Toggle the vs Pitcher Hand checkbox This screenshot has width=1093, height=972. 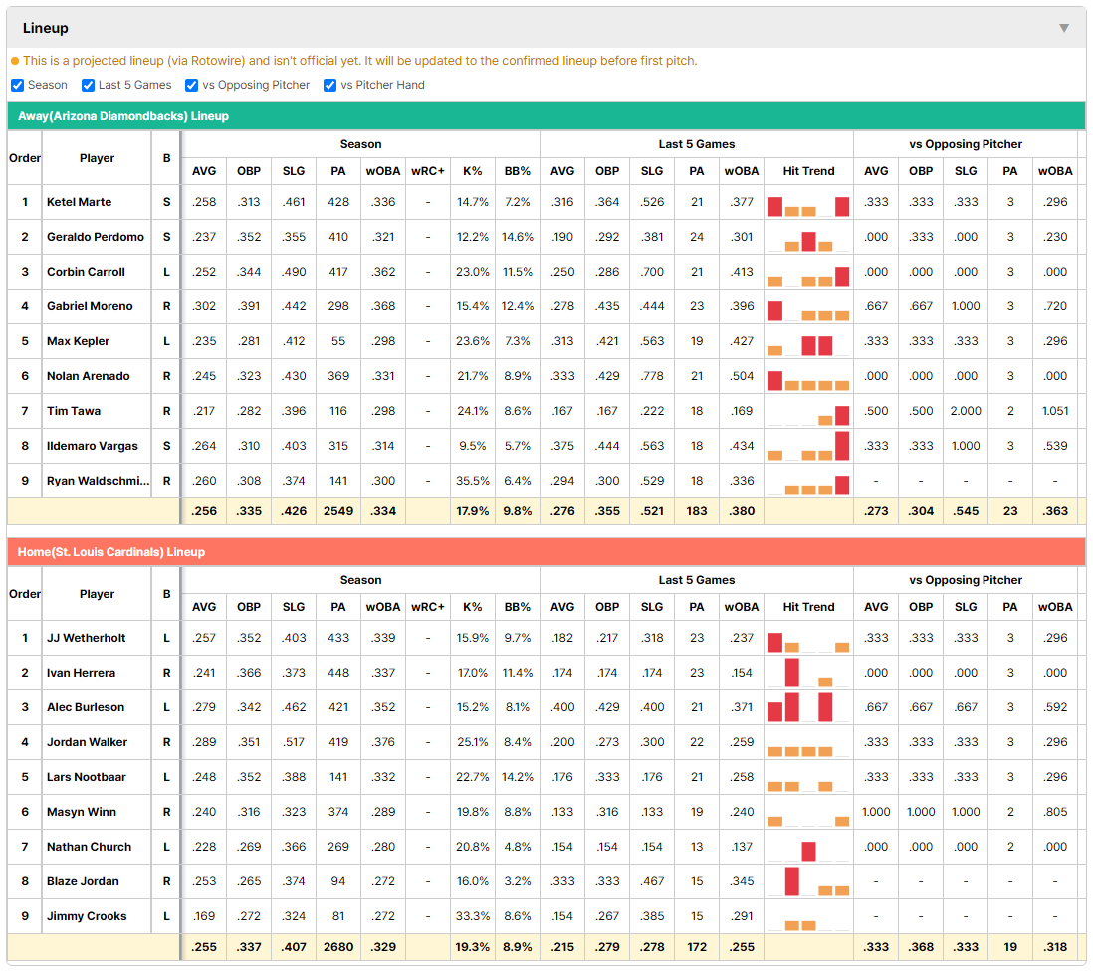(329, 85)
